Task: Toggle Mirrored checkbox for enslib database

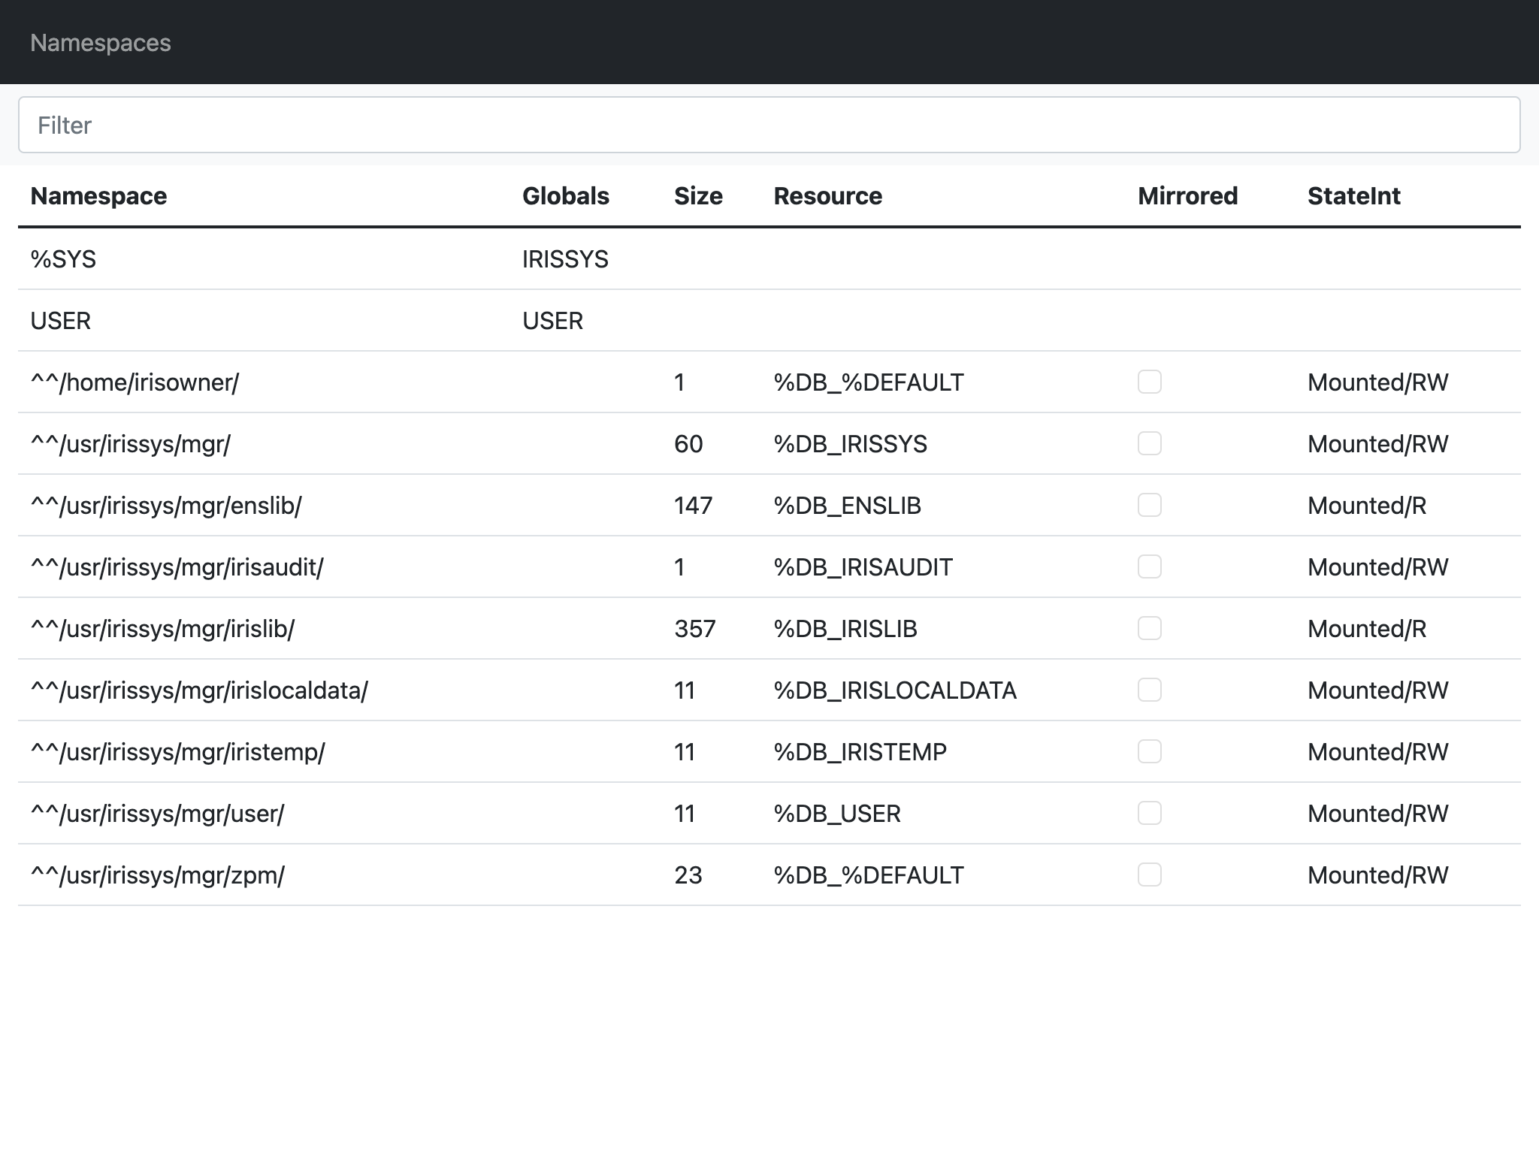Action: 1149,505
